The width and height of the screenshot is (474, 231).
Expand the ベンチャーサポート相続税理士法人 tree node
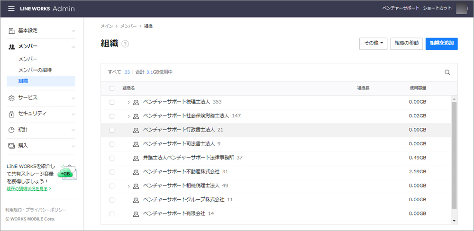click(128, 186)
